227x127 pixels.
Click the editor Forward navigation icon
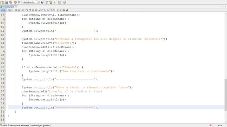(23, 10)
